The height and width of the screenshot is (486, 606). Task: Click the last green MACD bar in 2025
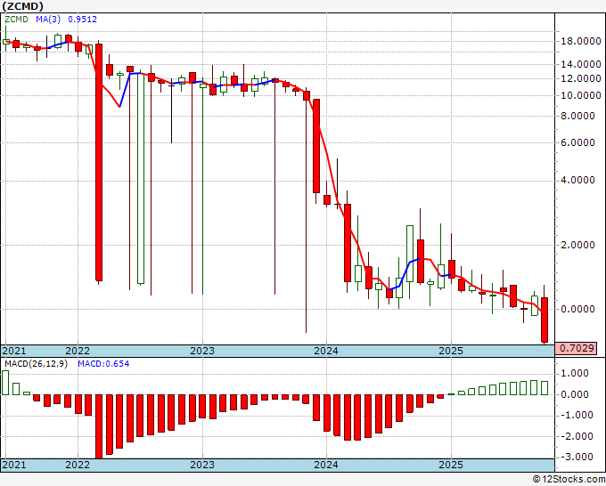click(545, 388)
